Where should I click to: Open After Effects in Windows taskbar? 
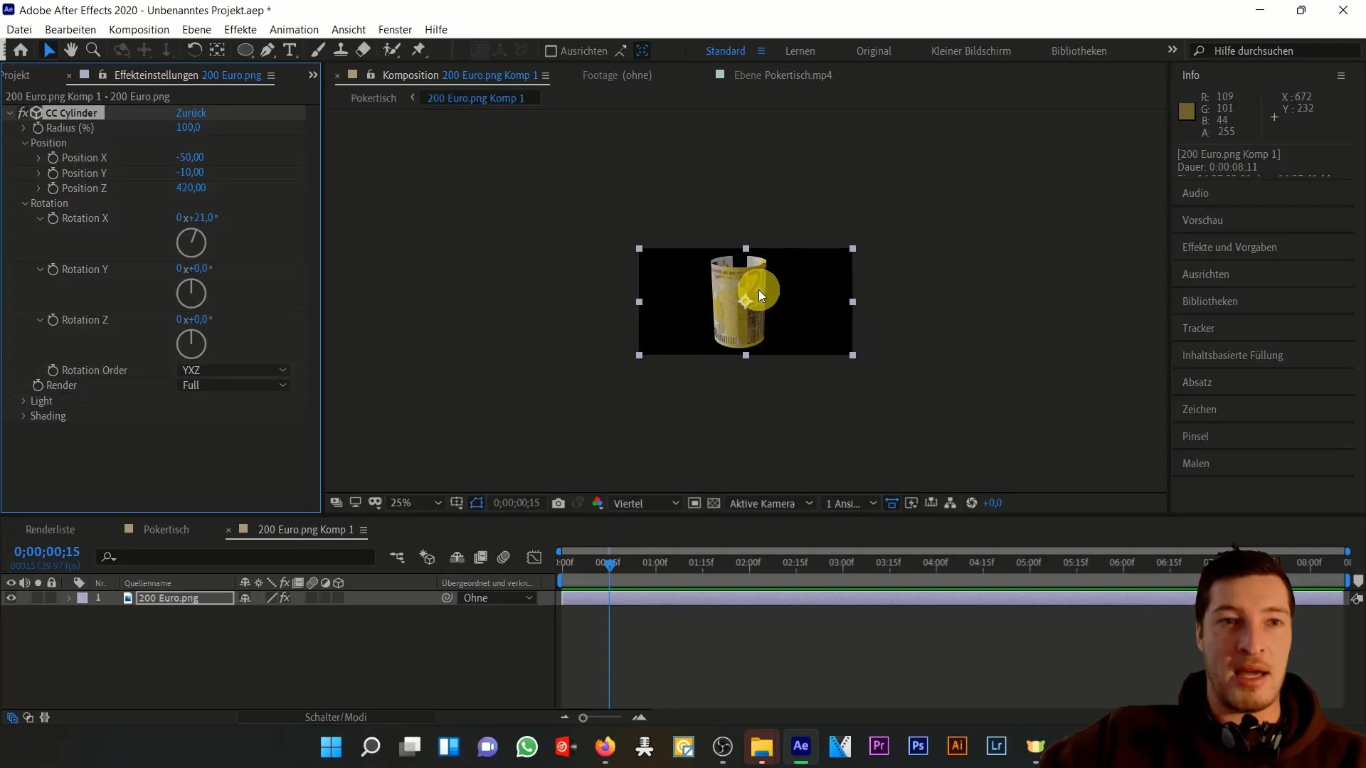point(801,747)
